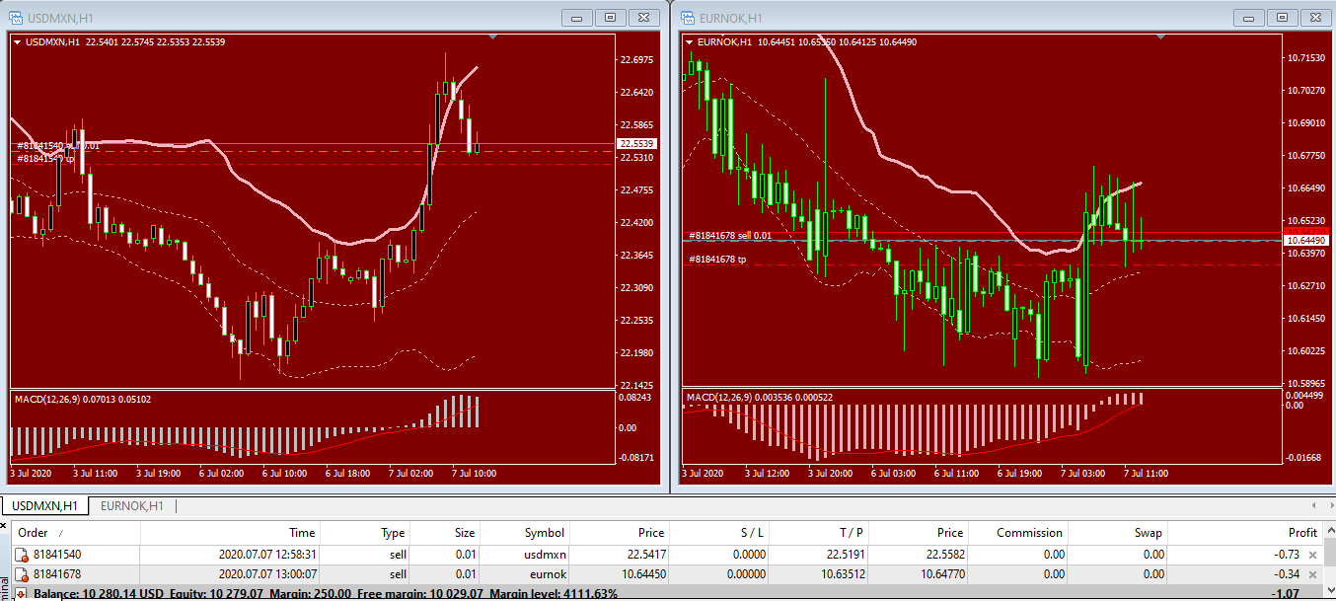This screenshot has width=1336, height=601.
Task: Click the USDMXN,H1 chart window title icon
Action: click(x=16, y=17)
